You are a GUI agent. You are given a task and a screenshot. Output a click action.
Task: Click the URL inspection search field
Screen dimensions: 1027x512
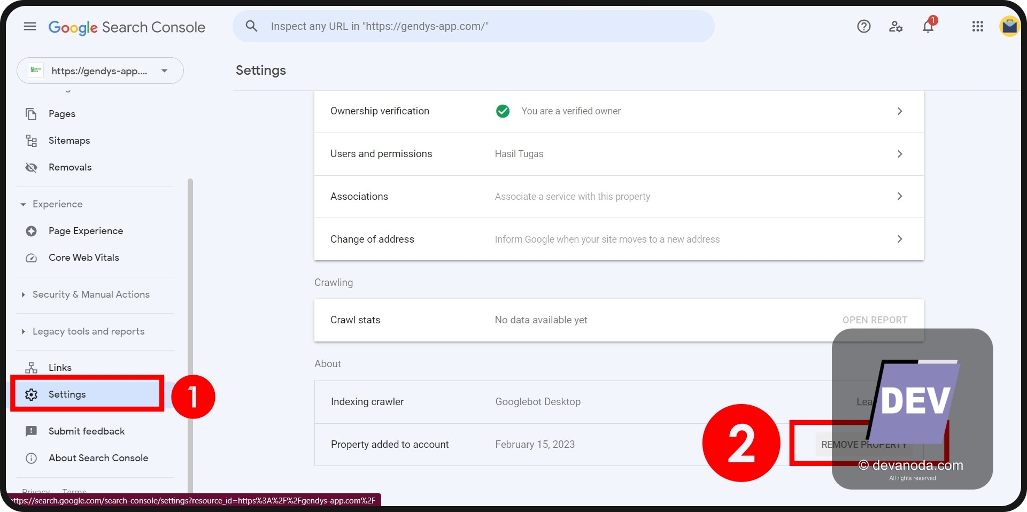(474, 26)
